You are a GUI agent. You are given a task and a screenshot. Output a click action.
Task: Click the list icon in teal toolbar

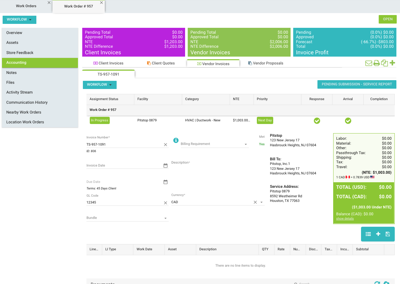click(x=368, y=234)
